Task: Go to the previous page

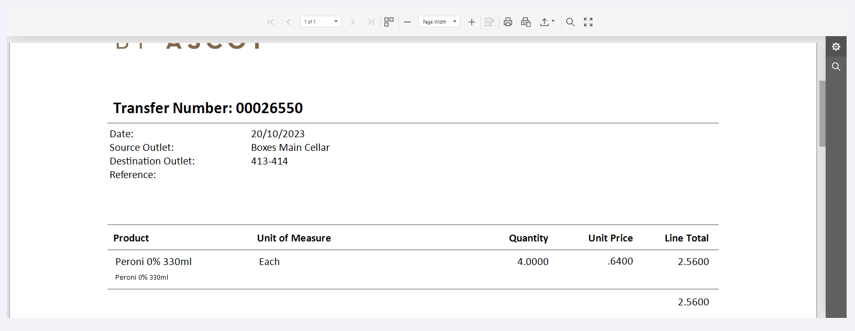Action: pyautogui.click(x=288, y=22)
